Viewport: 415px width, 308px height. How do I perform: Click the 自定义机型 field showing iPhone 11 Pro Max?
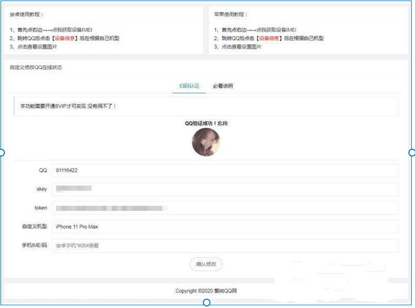coord(225,227)
